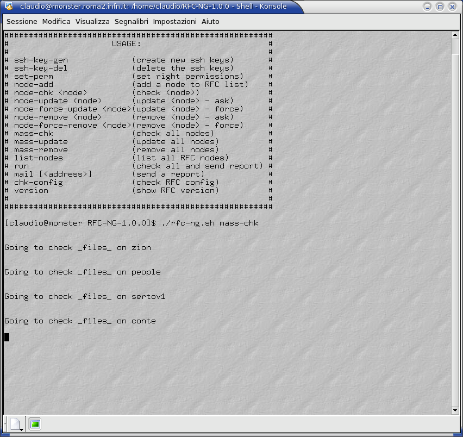463x437 pixels.
Task: Click the line 'Going to check _files_ on zion'
Action: tap(78, 248)
